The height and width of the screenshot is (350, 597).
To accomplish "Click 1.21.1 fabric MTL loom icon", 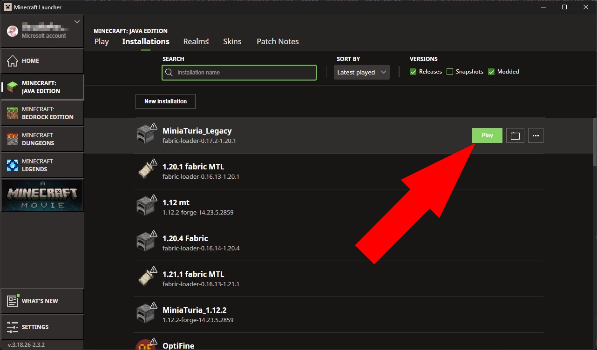I will [x=146, y=278].
